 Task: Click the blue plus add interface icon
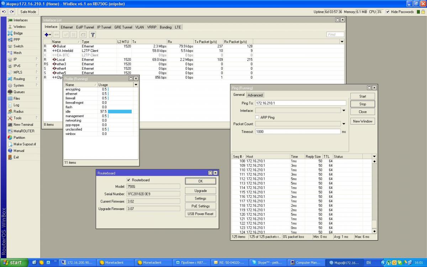(x=46, y=35)
